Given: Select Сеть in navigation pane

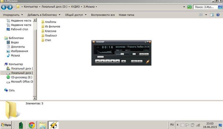Looking at the screenshot, I should (10, 90).
